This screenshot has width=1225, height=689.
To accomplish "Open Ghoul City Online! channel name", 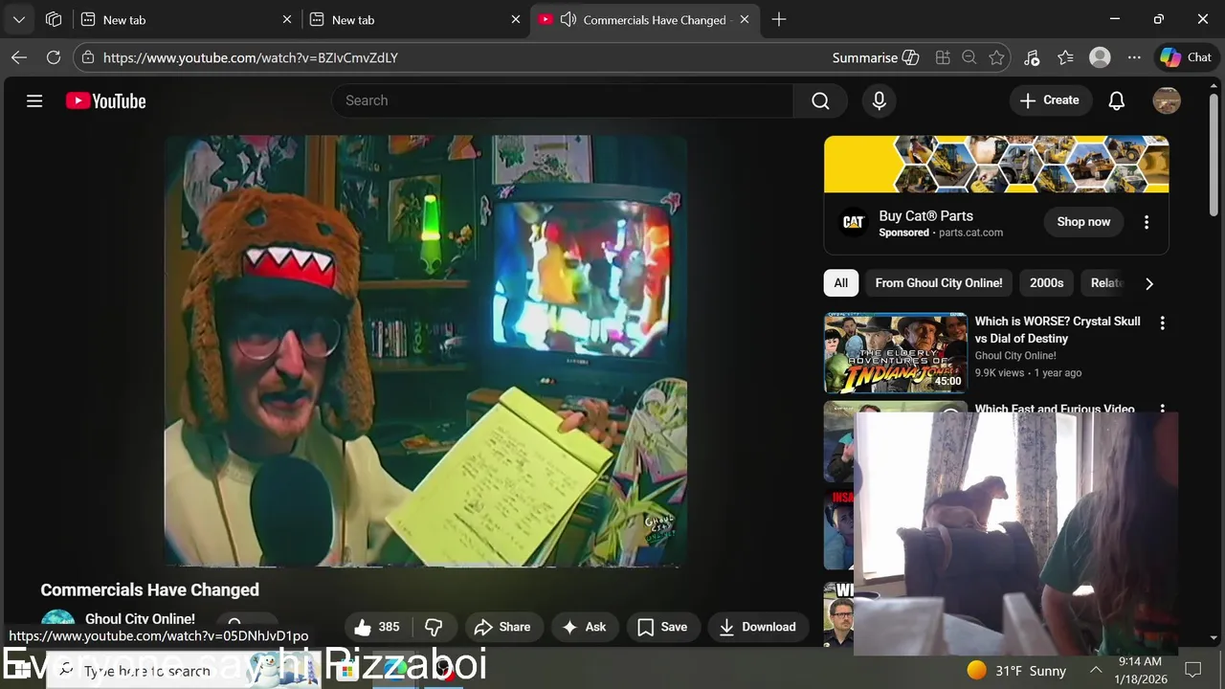I will click(140, 619).
